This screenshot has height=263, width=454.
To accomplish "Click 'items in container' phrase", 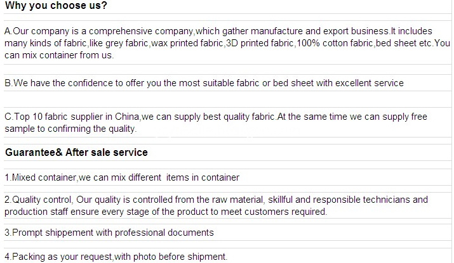I will pyautogui.click(x=203, y=177).
